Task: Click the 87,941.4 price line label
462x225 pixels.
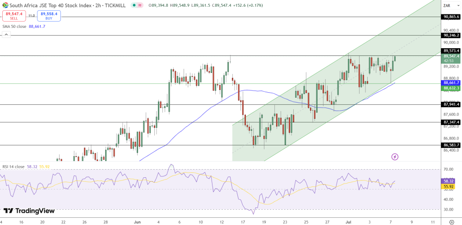Action: click(x=451, y=104)
